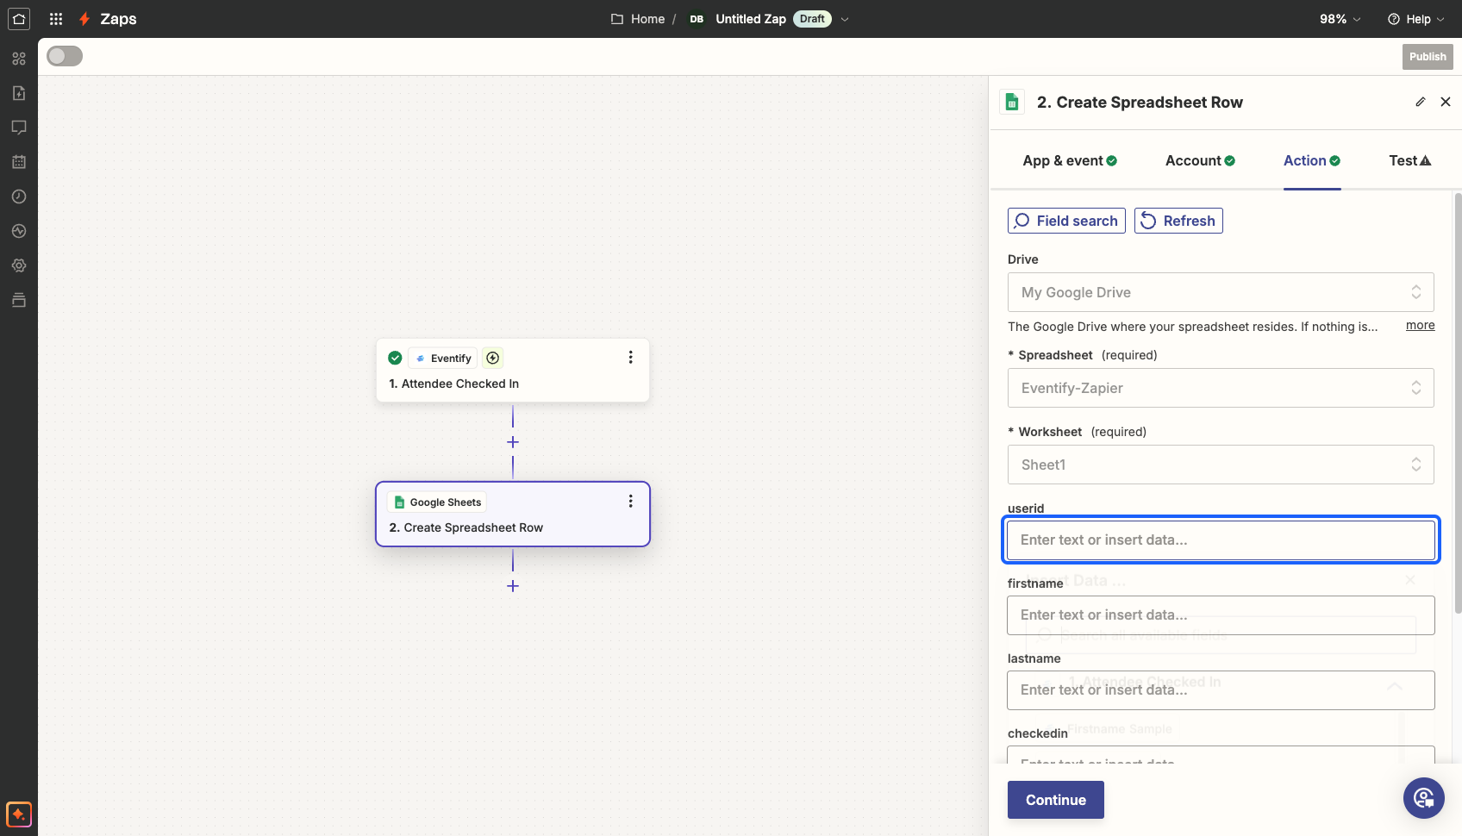Click the Publish button

tap(1428, 57)
